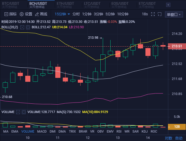Screen dimensions: 186x141
Task: Enable the DMA indicator
Action: pyautogui.click(x=62, y=131)
